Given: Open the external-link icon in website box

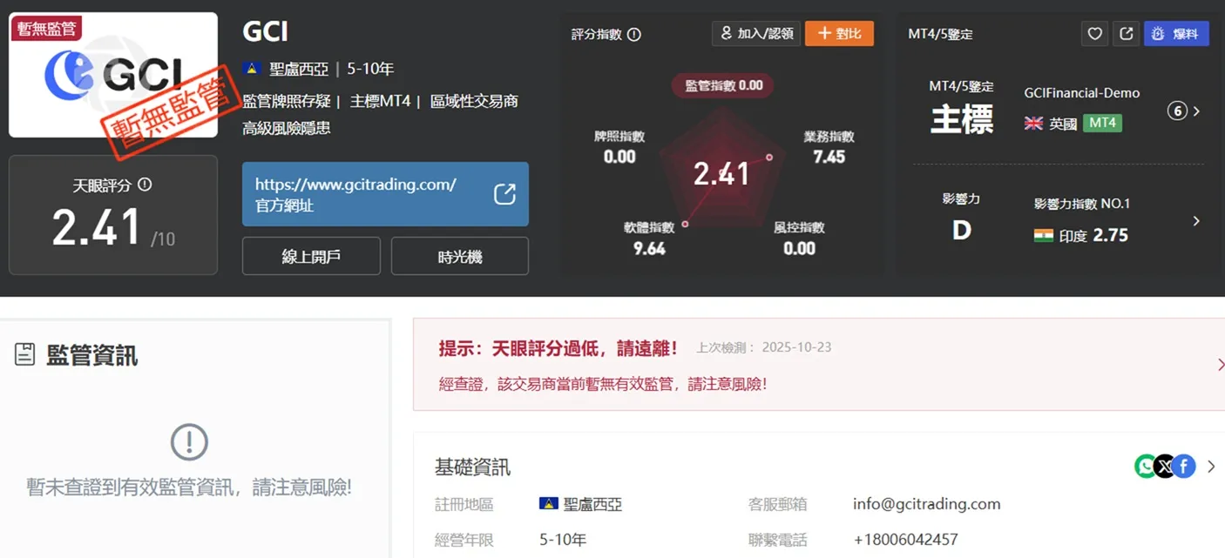Looking at the screenshot, I should [505, 194].
